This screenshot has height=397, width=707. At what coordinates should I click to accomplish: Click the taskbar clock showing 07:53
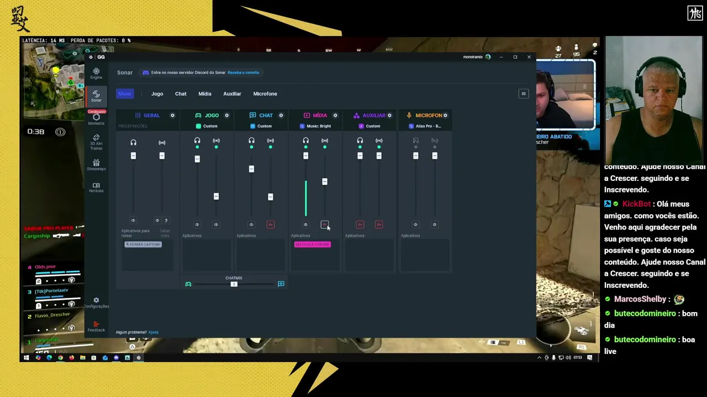577,358
